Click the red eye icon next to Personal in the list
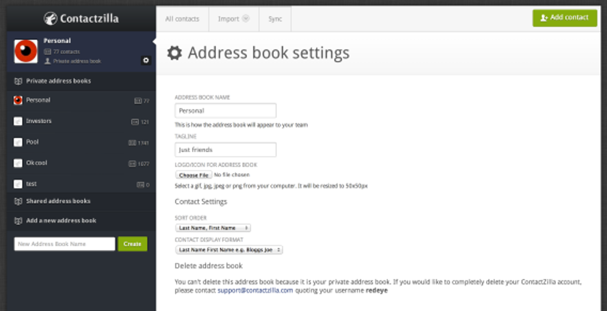The width and height of the screenshot is (607, 311). pos(18,100)
